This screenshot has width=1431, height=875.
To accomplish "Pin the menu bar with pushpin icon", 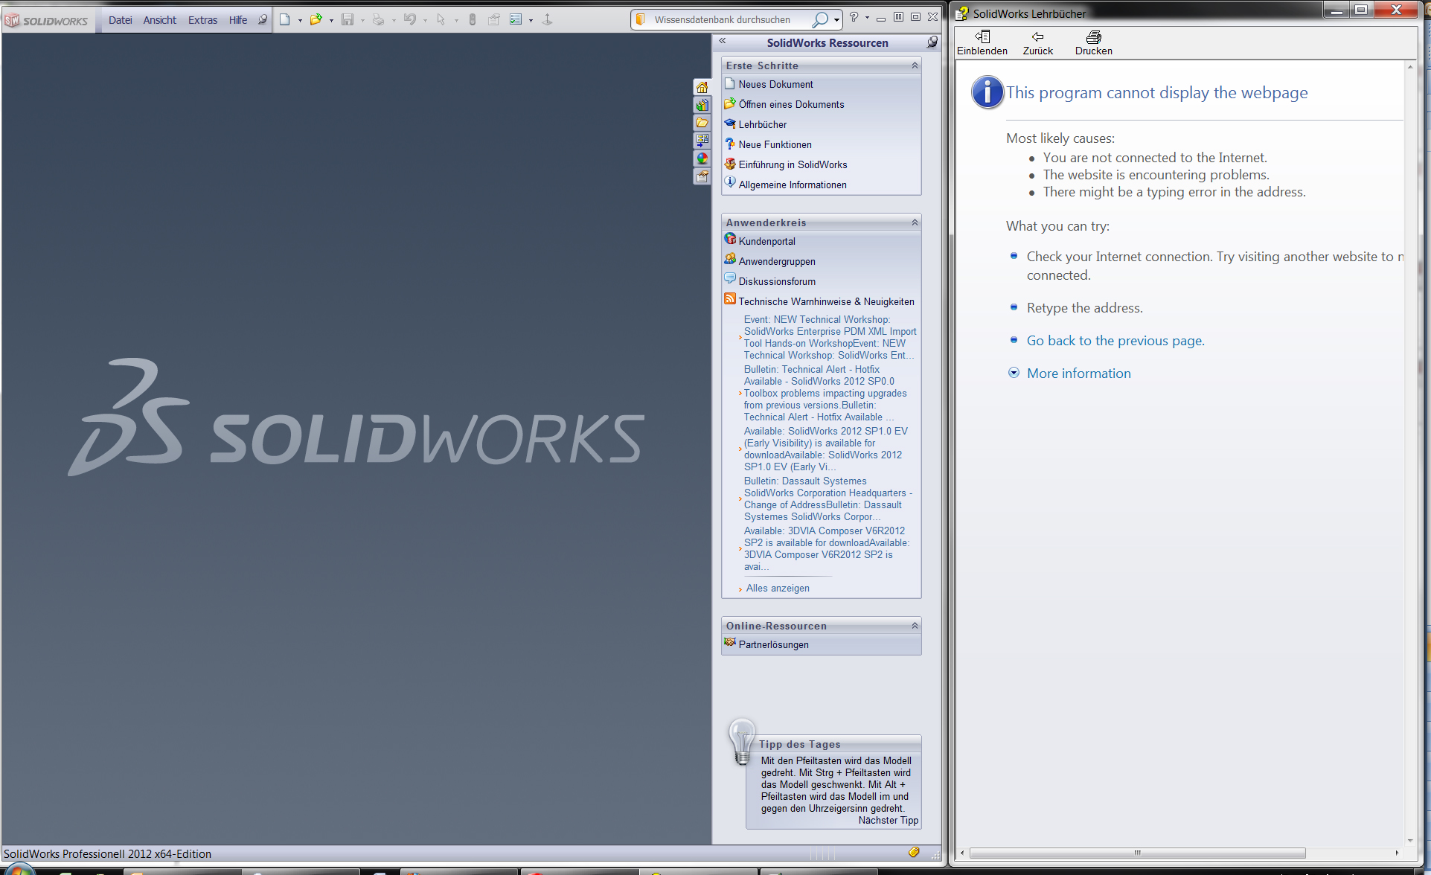I will tap(263, 20).
